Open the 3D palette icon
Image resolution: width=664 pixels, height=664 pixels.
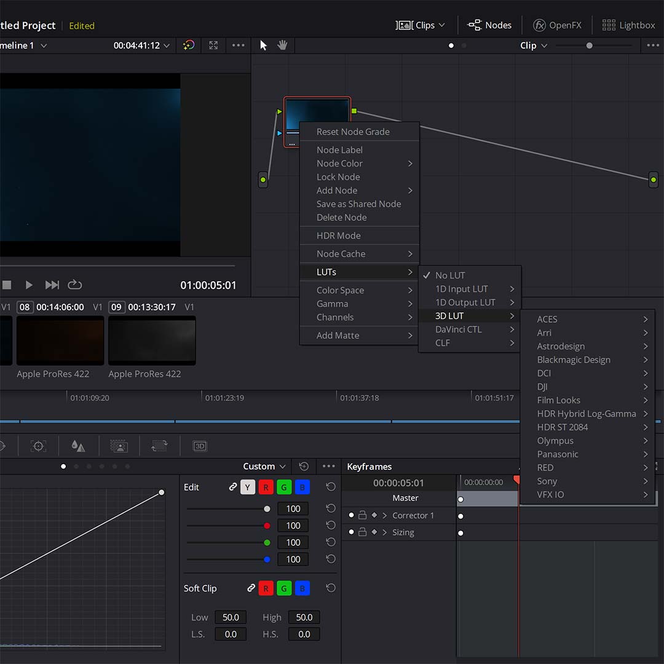coord(200,446)
